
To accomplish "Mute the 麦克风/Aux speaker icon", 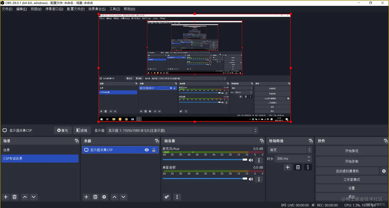I will click(251, 160).
